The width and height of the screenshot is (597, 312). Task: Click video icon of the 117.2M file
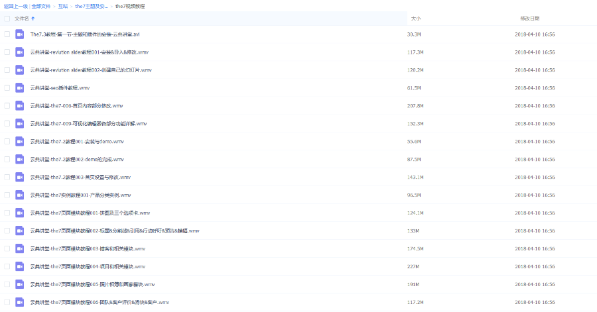(19, 302)
